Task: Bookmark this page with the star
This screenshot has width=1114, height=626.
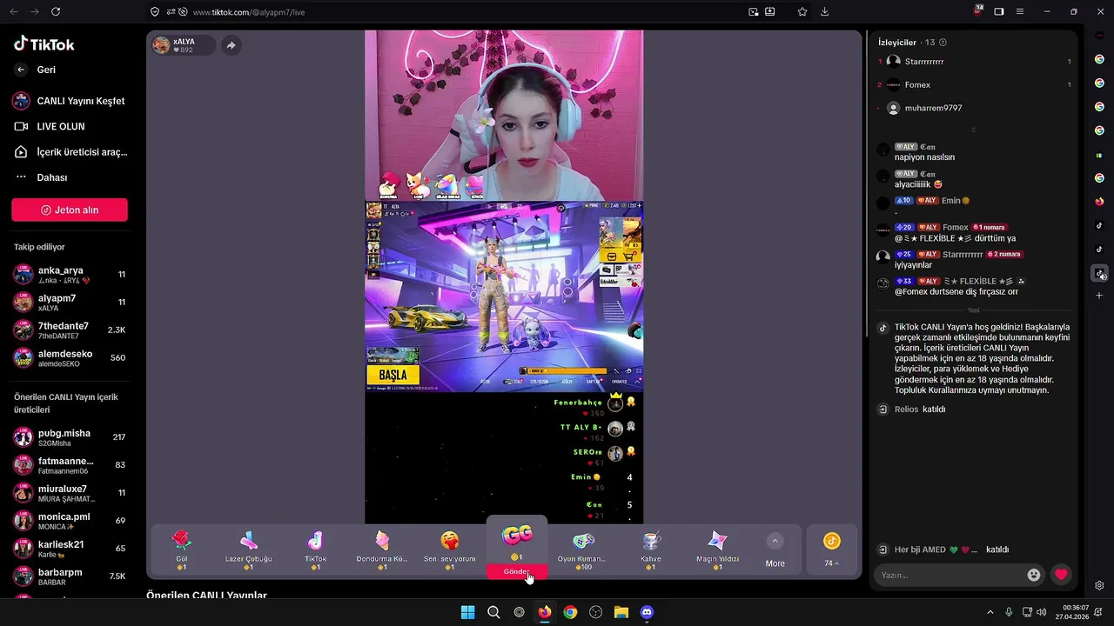Action: tap(802, 11)
